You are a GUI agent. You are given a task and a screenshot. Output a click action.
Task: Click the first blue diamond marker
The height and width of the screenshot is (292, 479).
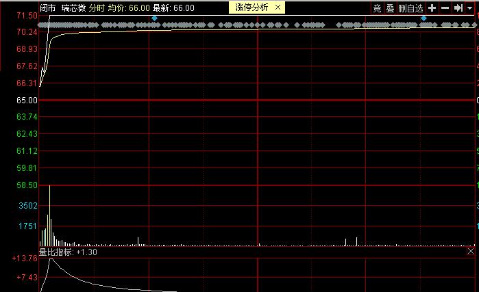(155, 18)
